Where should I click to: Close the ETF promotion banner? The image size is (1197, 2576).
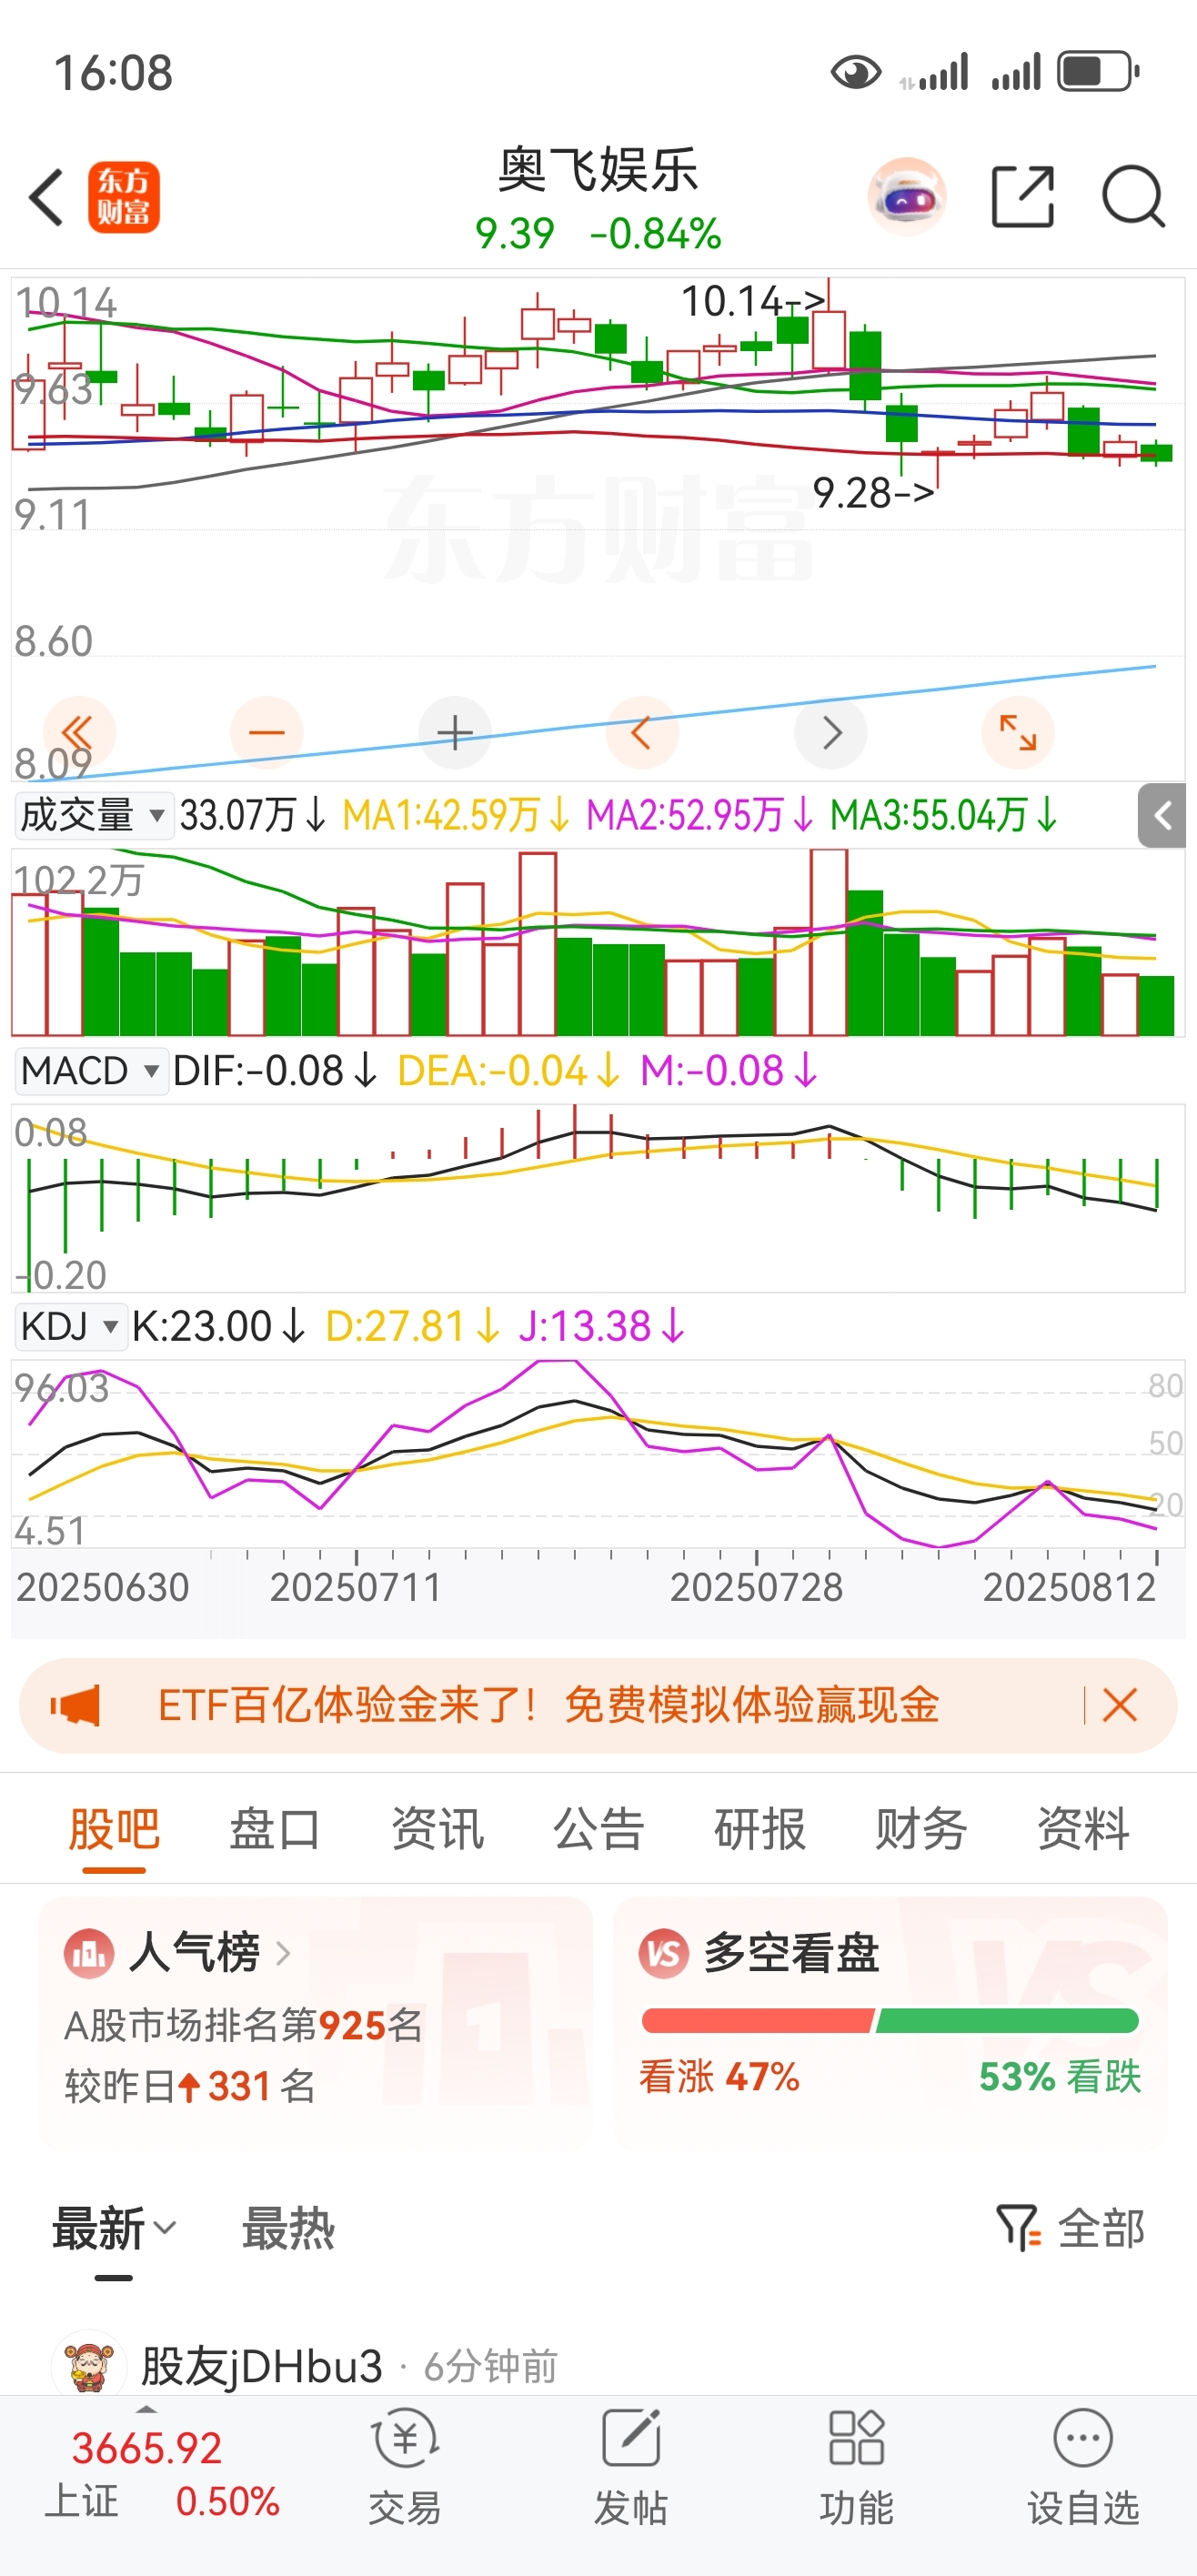(1120, 1705)
